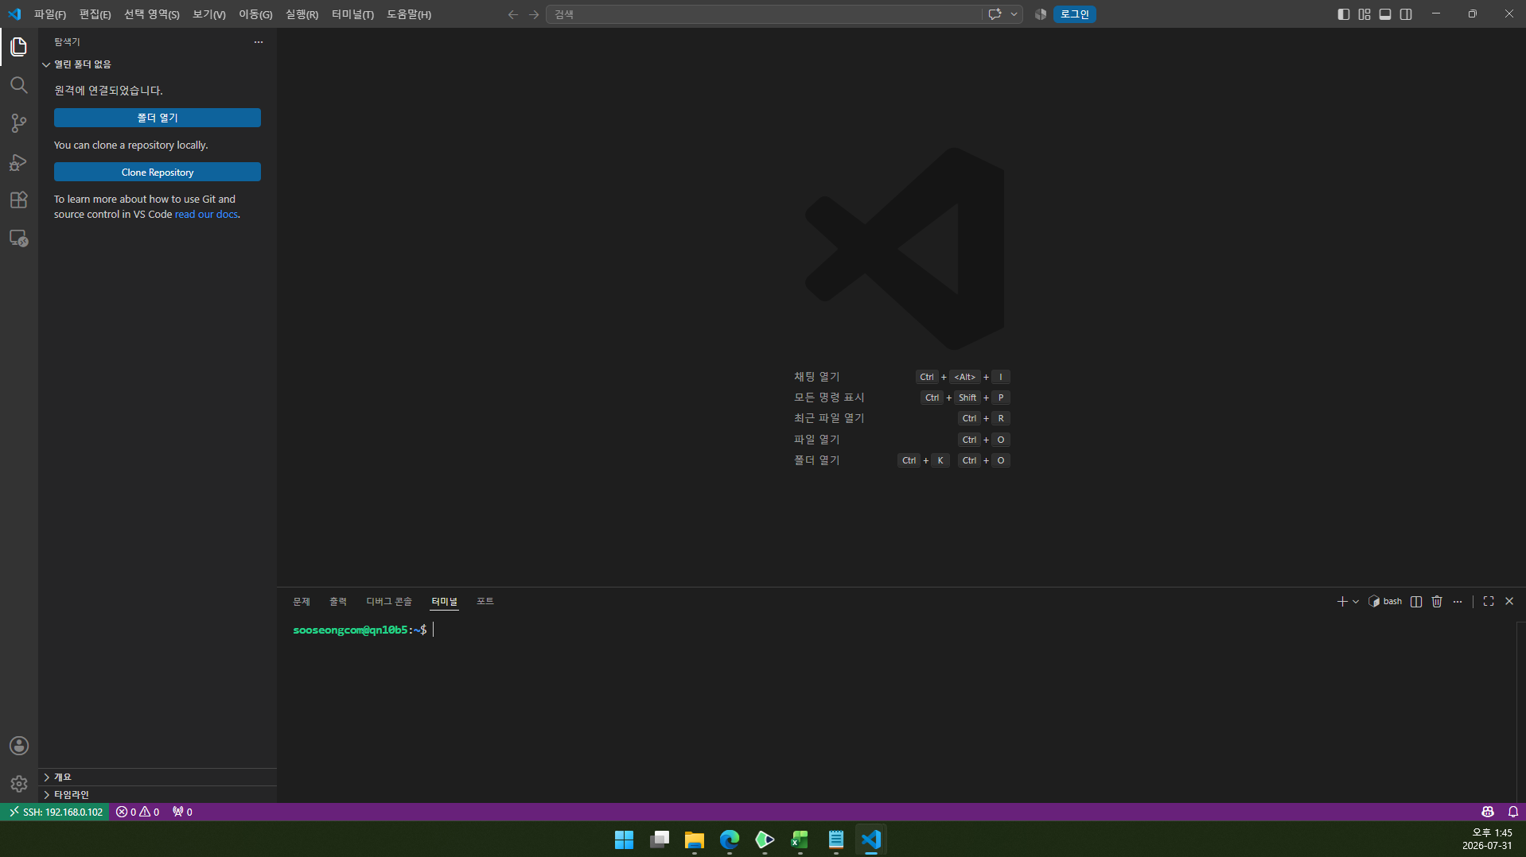Click the Clone Repository button
Viewport: 1526px width, 857px height.
[158, 172]
